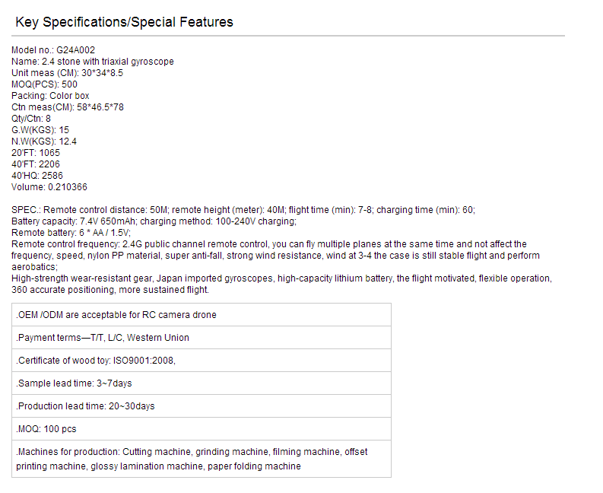Click the MOQ: 100 pcs row
This screenshot has width=603, height=493.
tap(202, 429)
